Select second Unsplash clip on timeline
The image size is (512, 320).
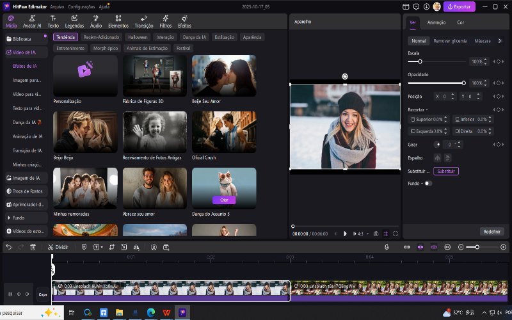pos(399,291)
